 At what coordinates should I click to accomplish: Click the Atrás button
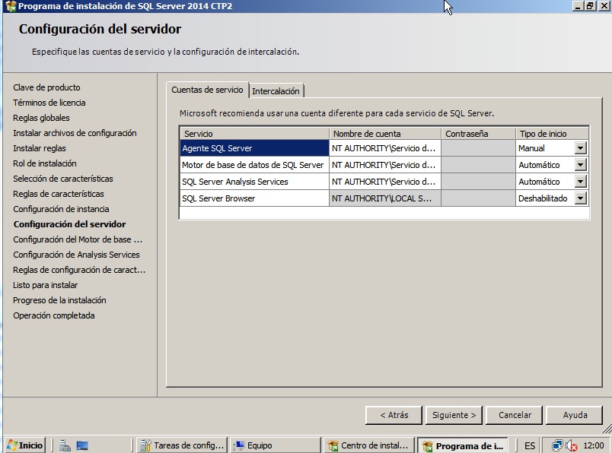click(x=392, y=415)
